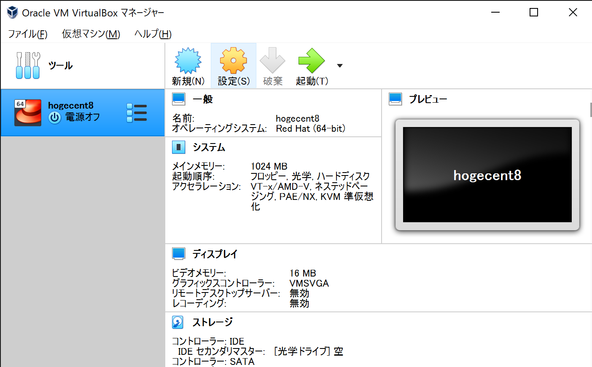Create a new virtual machine with 新規
The height and width of the screenshot is (367, 592).
coord(187,61)
